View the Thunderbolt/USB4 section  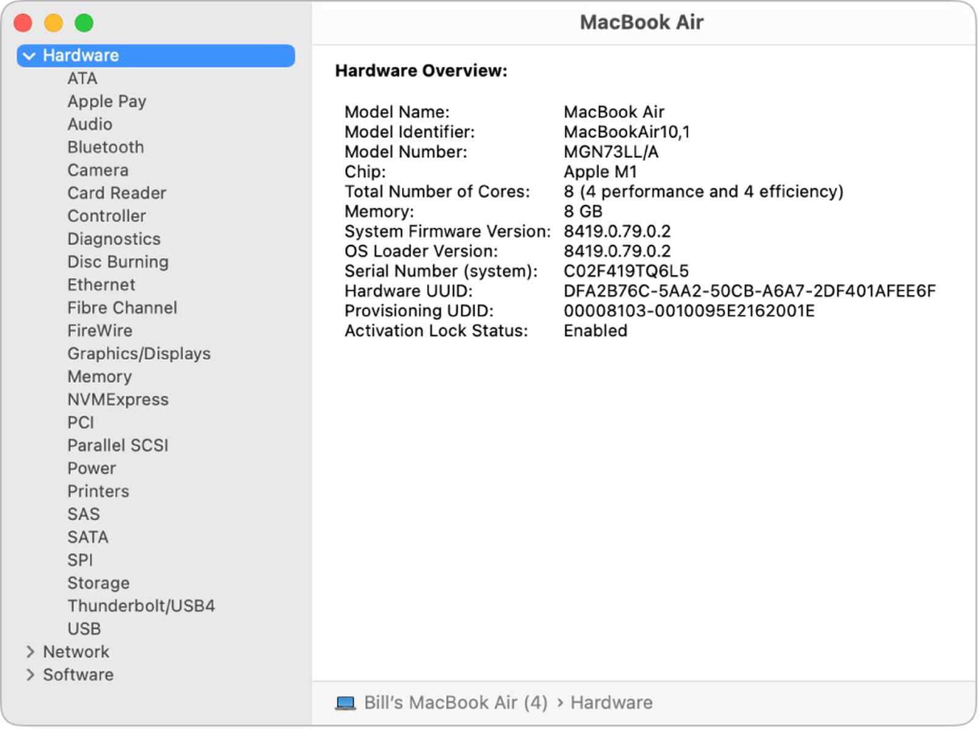tap(142, 606)
